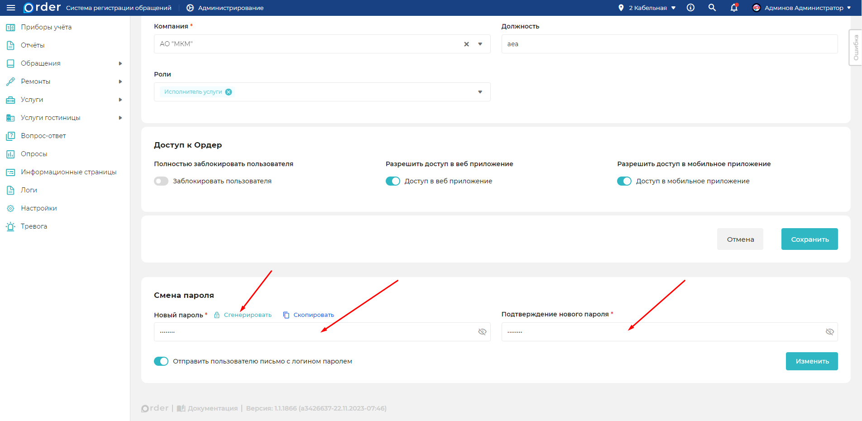Open the 2 Кабельная location dropdown
The image size is (862, 421).
pyautogui.click(x=647, y=8)
